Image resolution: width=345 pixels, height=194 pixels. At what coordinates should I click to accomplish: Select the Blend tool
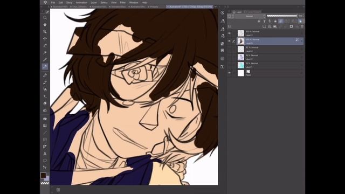pyautogui.click(x=45, y=110)
